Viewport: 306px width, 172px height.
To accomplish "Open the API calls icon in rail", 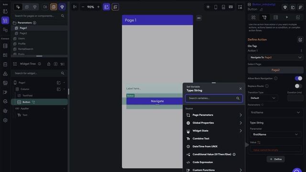I will 5,64.
